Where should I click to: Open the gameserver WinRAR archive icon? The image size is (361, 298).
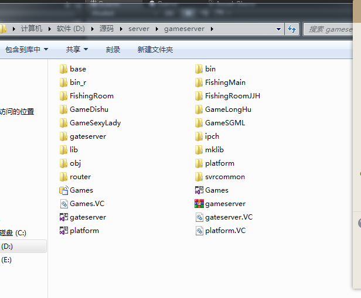click(199, 204)
